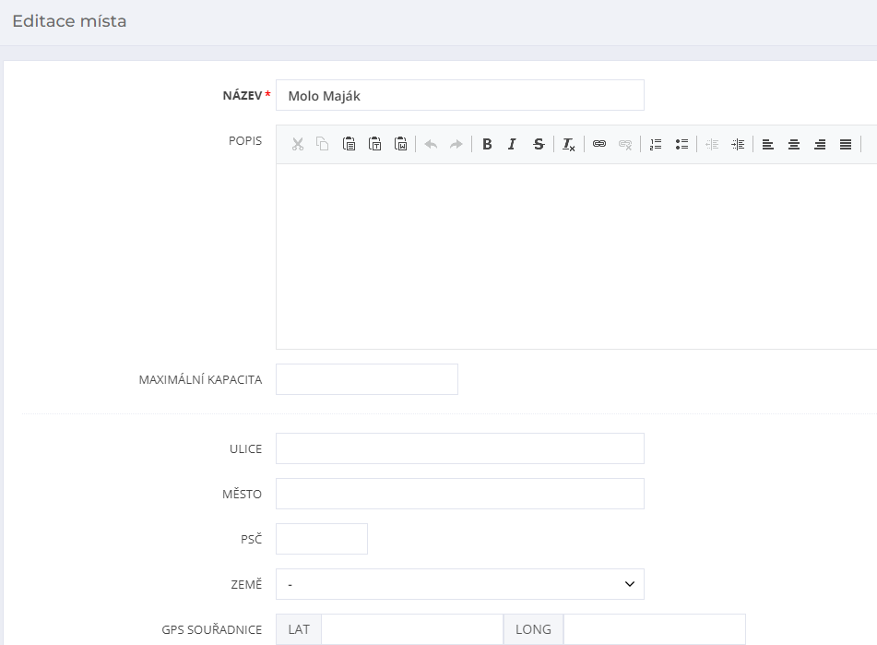The image size is (877, 645).
Task: Insert a hyperlink with the Link icon
Action: pyautogui.click(x=599, y=144)
